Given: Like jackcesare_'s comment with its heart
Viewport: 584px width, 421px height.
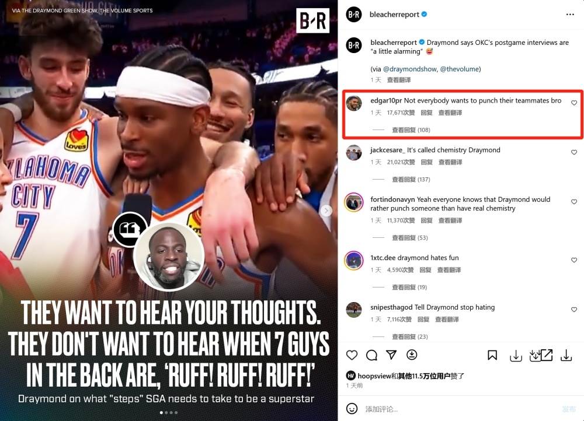Looking at the screenshot, I should 574,152.
